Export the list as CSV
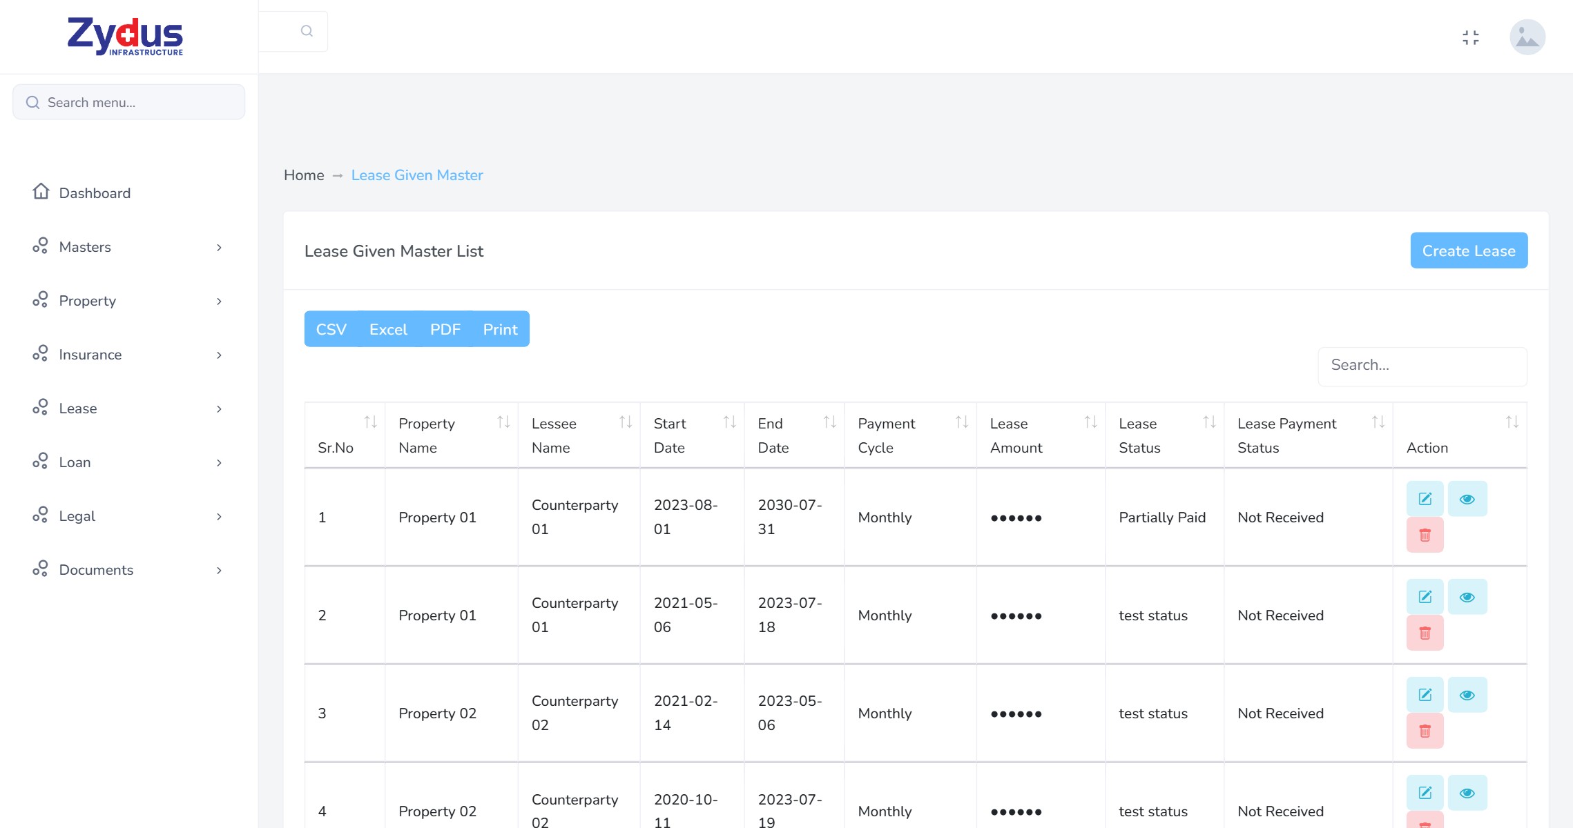The image size is (1573, 828). 331,329
